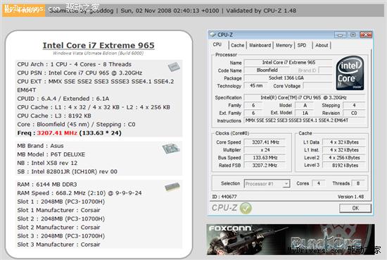Click the Core Speed 3207.41 MHz value

(x=265, y=142)
